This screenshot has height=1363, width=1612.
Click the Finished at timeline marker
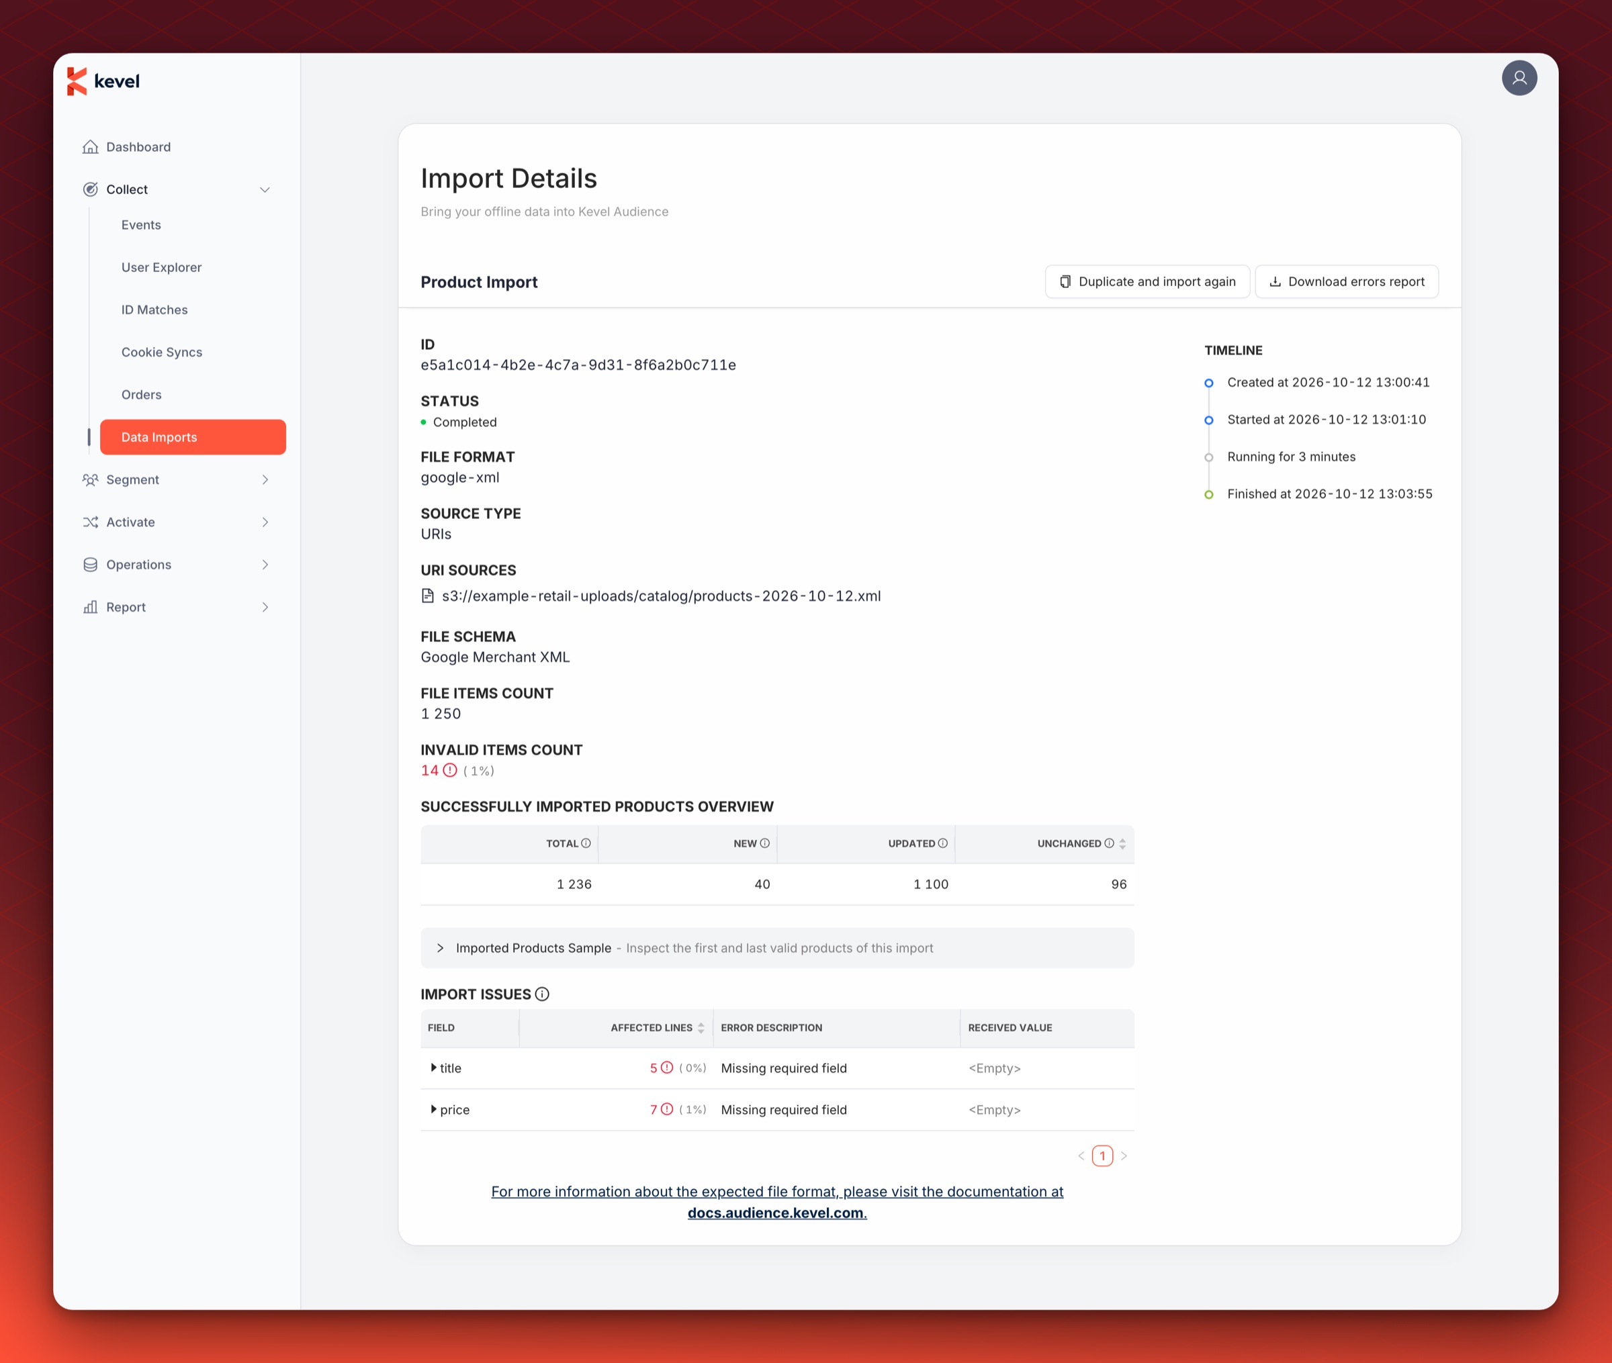tap(1208, 495)
